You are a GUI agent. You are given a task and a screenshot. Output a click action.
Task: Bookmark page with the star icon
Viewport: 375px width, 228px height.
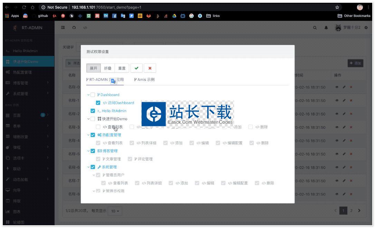337,7
